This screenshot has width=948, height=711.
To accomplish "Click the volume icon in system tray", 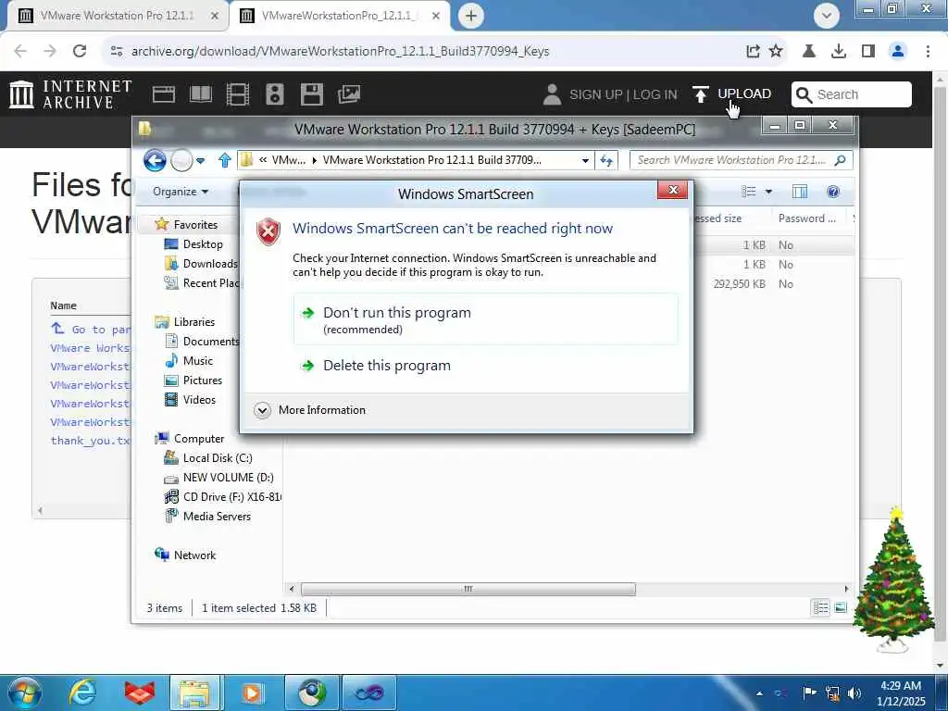I will [x=854, y=692].
